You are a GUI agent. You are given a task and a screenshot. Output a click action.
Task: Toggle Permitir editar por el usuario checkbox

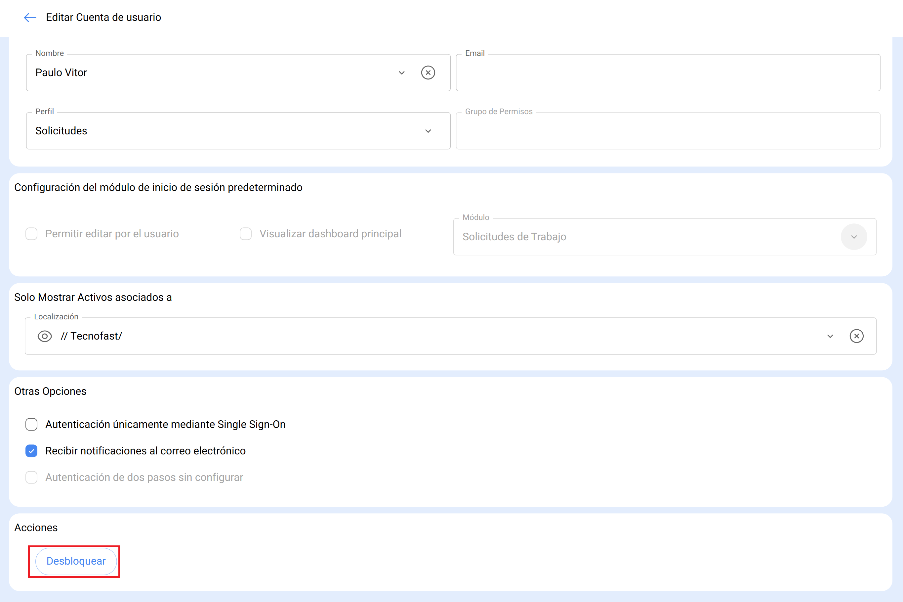coord(31,233)
